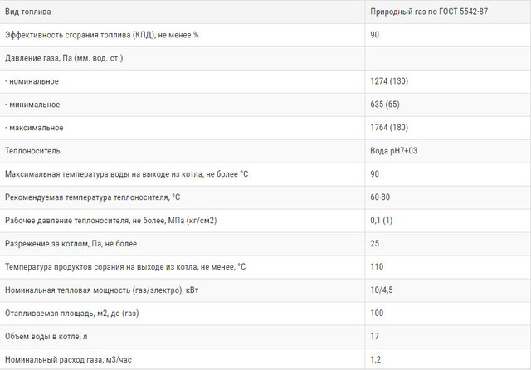Select flue gas temperature value '110'

tap(377, 267)
